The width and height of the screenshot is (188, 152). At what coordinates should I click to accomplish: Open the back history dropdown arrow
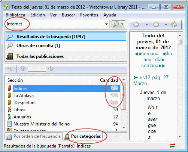pos(146,25)
